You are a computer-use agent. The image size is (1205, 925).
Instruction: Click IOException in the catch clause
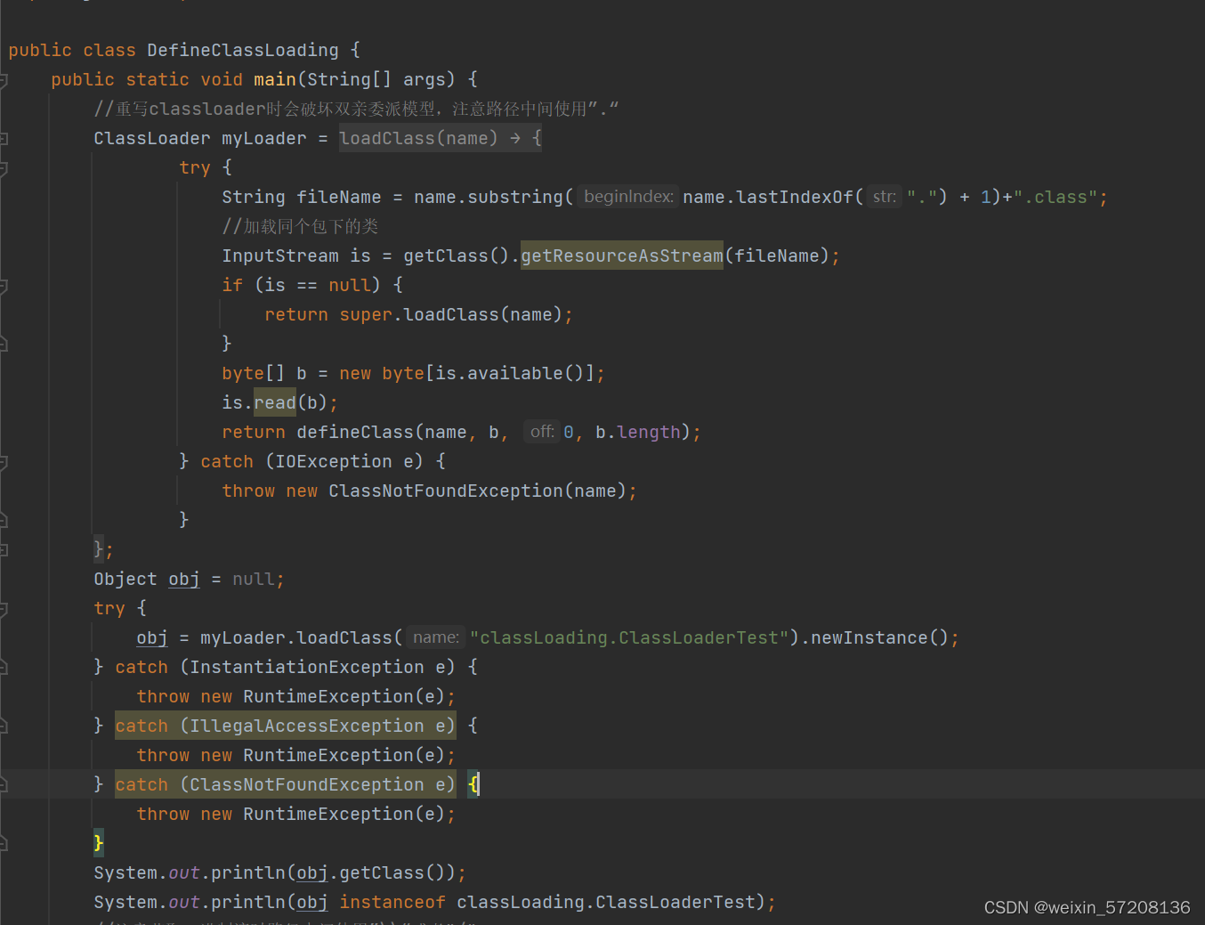coord(334,461)
